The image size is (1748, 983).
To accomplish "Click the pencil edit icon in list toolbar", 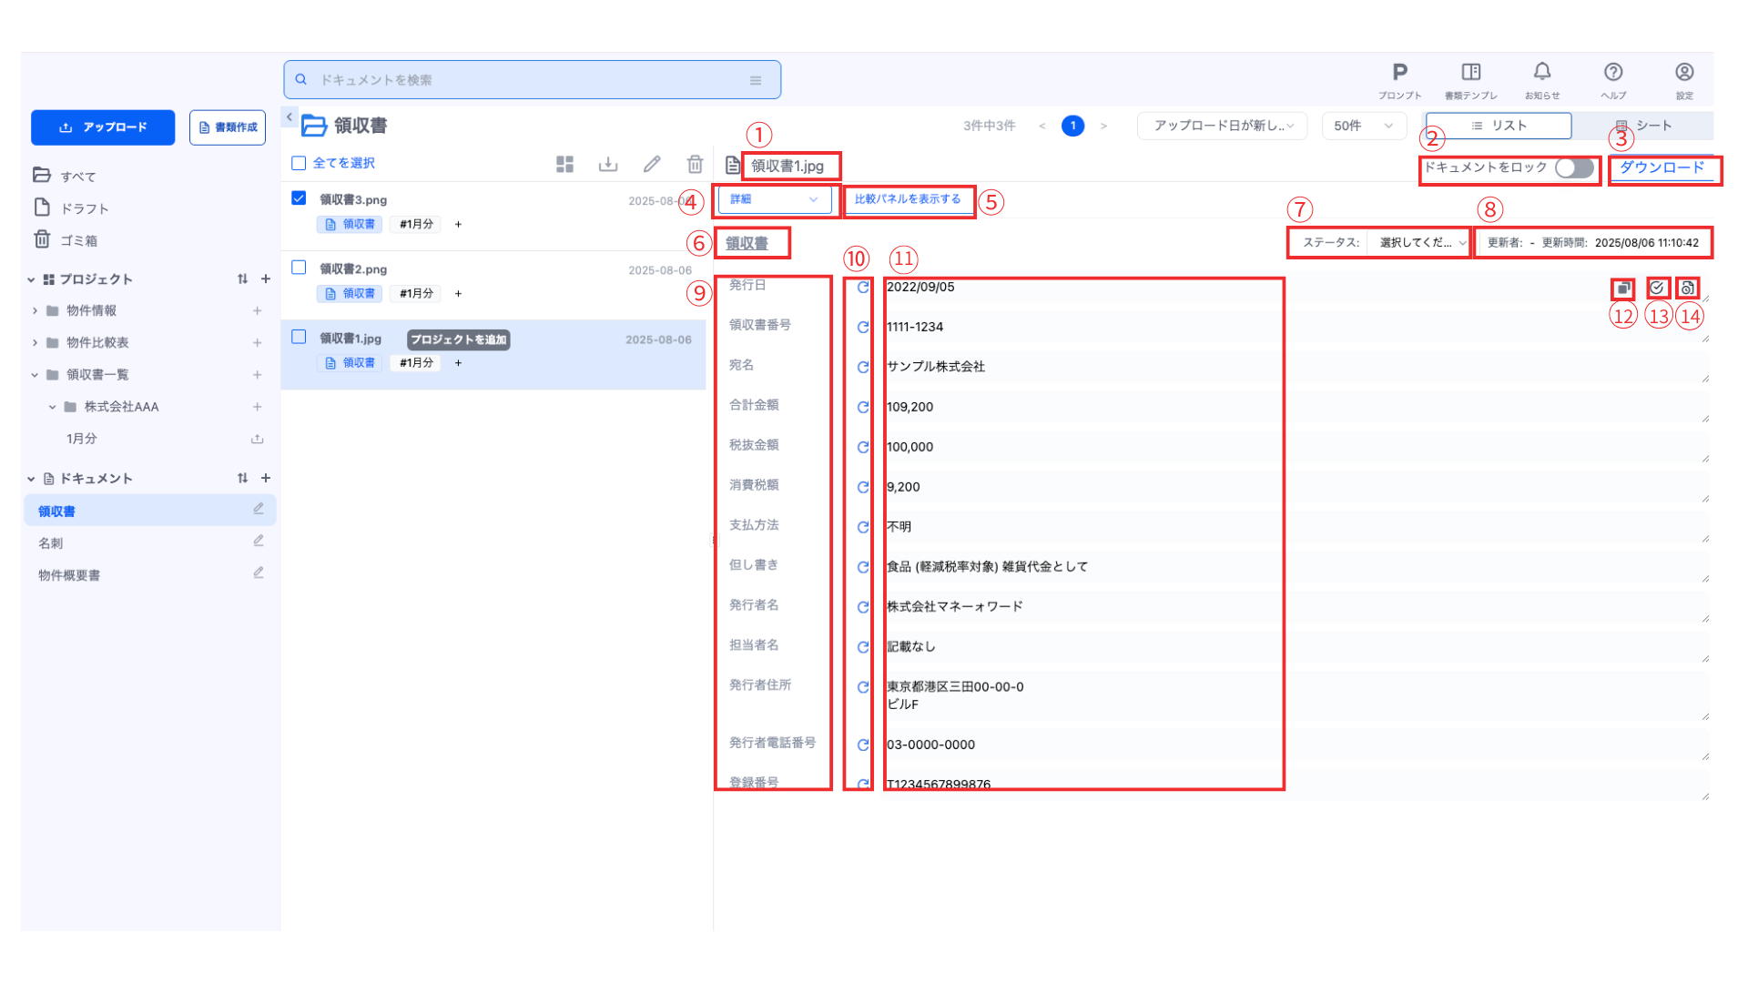I will [x=652, y=164].
